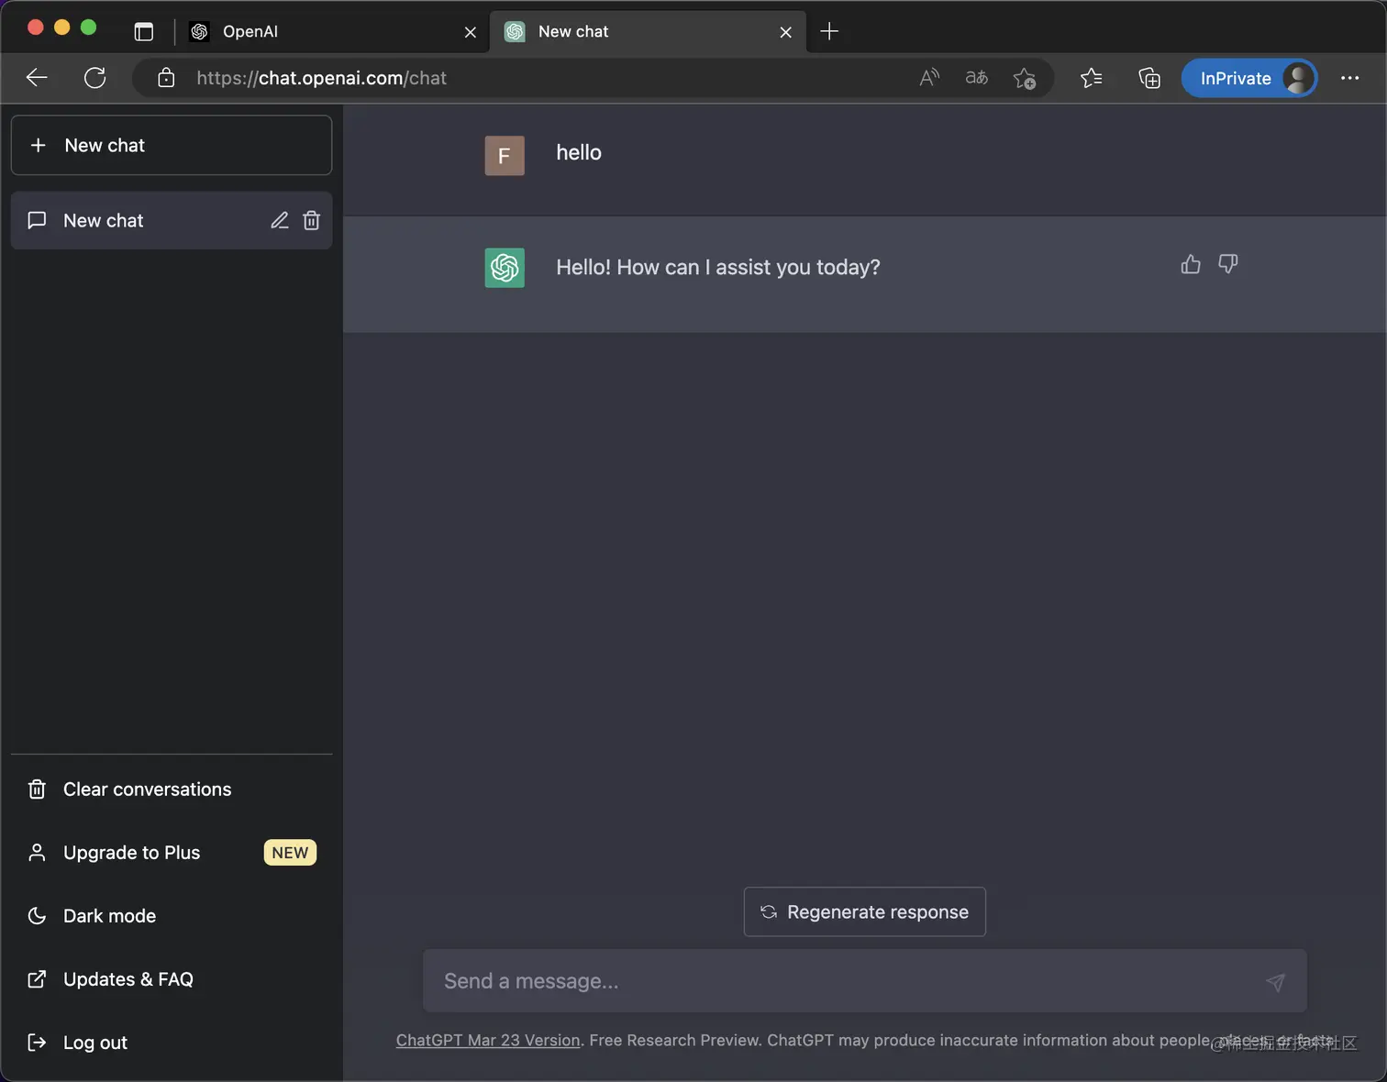
Task: Click Regenerate response button
Action: [x=865, y=911]
